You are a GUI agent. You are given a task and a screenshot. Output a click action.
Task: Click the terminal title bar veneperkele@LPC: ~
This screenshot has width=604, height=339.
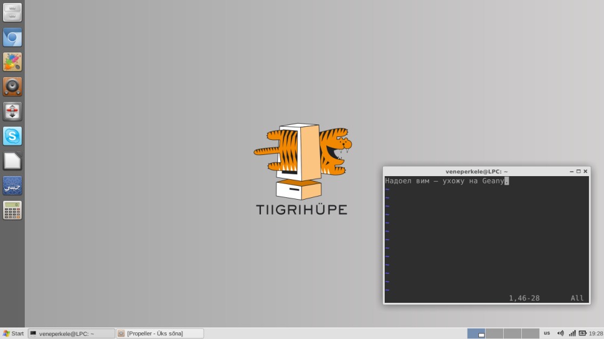tap(477, 172)
